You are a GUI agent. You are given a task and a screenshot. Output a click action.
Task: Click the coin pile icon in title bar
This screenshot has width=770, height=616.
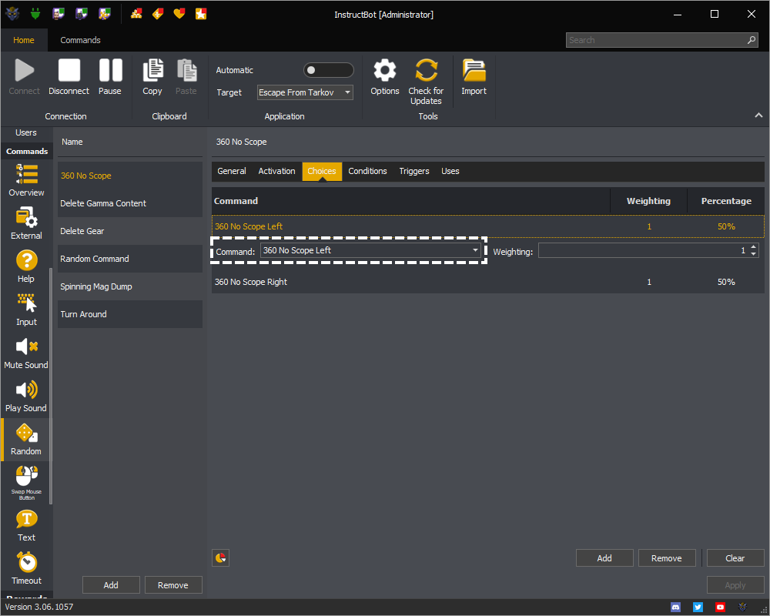[x=136, y=14]
